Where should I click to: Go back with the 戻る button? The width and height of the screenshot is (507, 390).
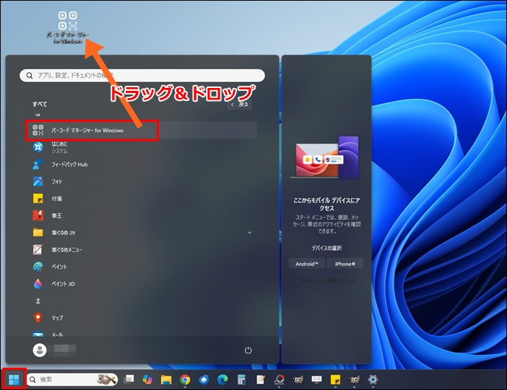pyautogui.click(x=240, y=105)
